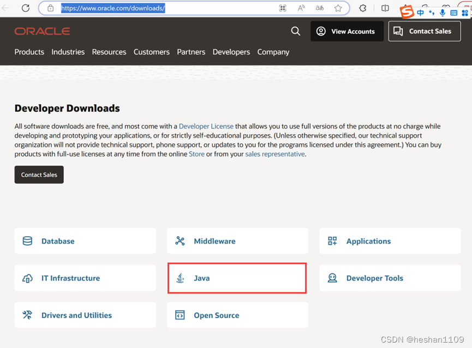Click Contact Sales in the header
This screenshot has width=472, height=348.
pyautogui.click(x=425, y=31)
